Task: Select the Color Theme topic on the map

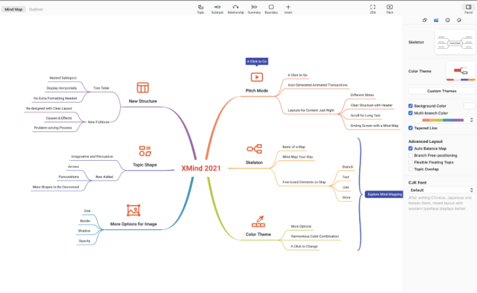Action: point(258,234)
